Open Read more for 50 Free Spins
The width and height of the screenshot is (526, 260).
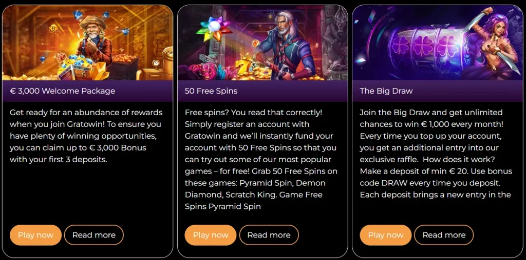pyautogui.click(x=269, y=235)
